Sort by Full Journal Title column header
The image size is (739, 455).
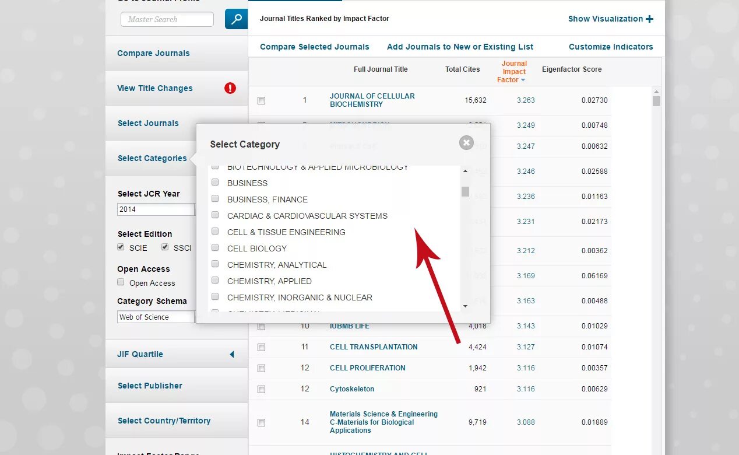click(381, 69)
